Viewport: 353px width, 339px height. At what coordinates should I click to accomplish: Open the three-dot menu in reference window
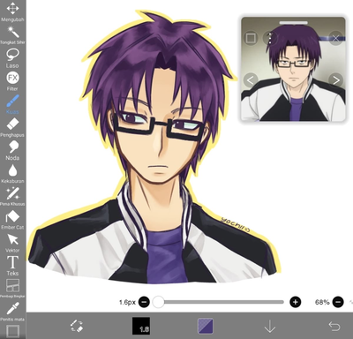click(x=270, y=38)
